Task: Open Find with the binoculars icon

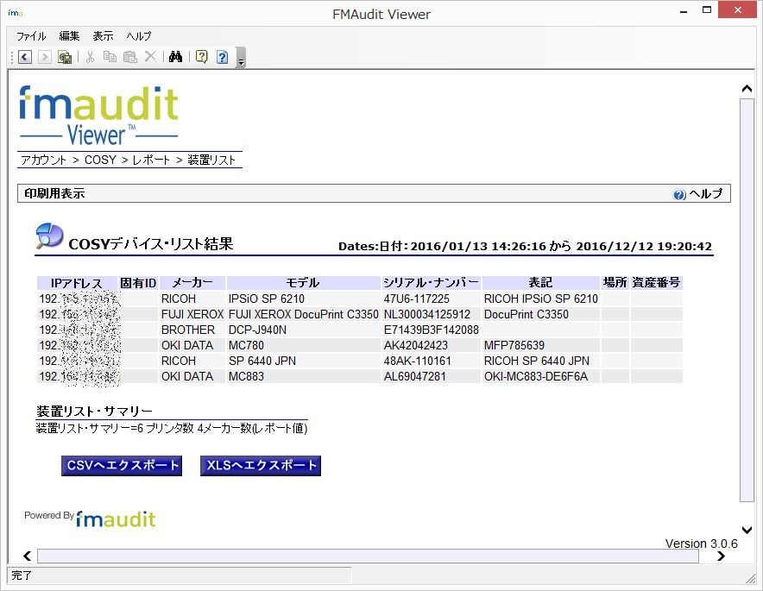Action: [x=176, y=57]
